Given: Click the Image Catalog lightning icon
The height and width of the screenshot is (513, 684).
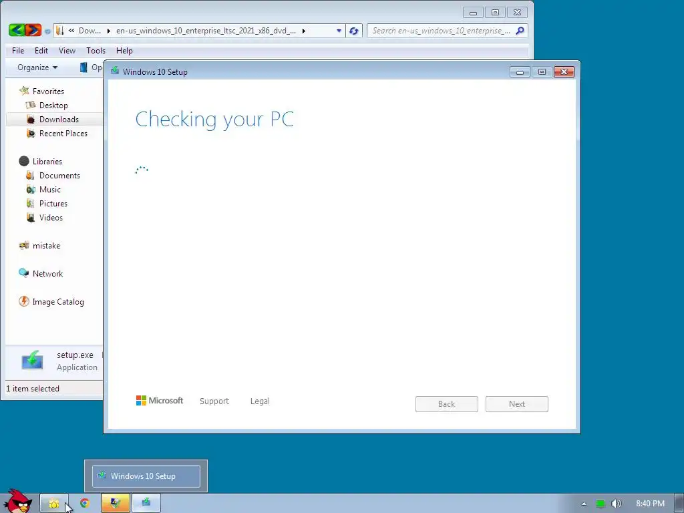Looking at the screenshot, I should pyautogui.click(x=24, y=301).
